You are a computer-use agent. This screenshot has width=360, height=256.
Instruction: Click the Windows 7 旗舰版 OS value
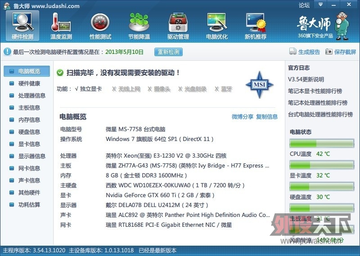click(160, 139)
